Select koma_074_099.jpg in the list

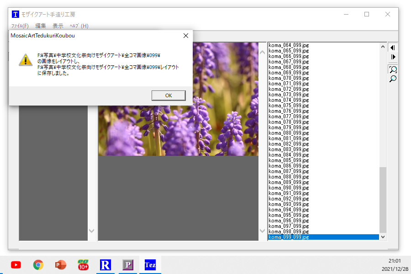tap(323, 100)
